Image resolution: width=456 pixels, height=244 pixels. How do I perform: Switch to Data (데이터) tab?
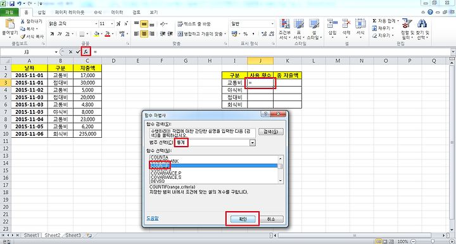click(x=117, y=12)
